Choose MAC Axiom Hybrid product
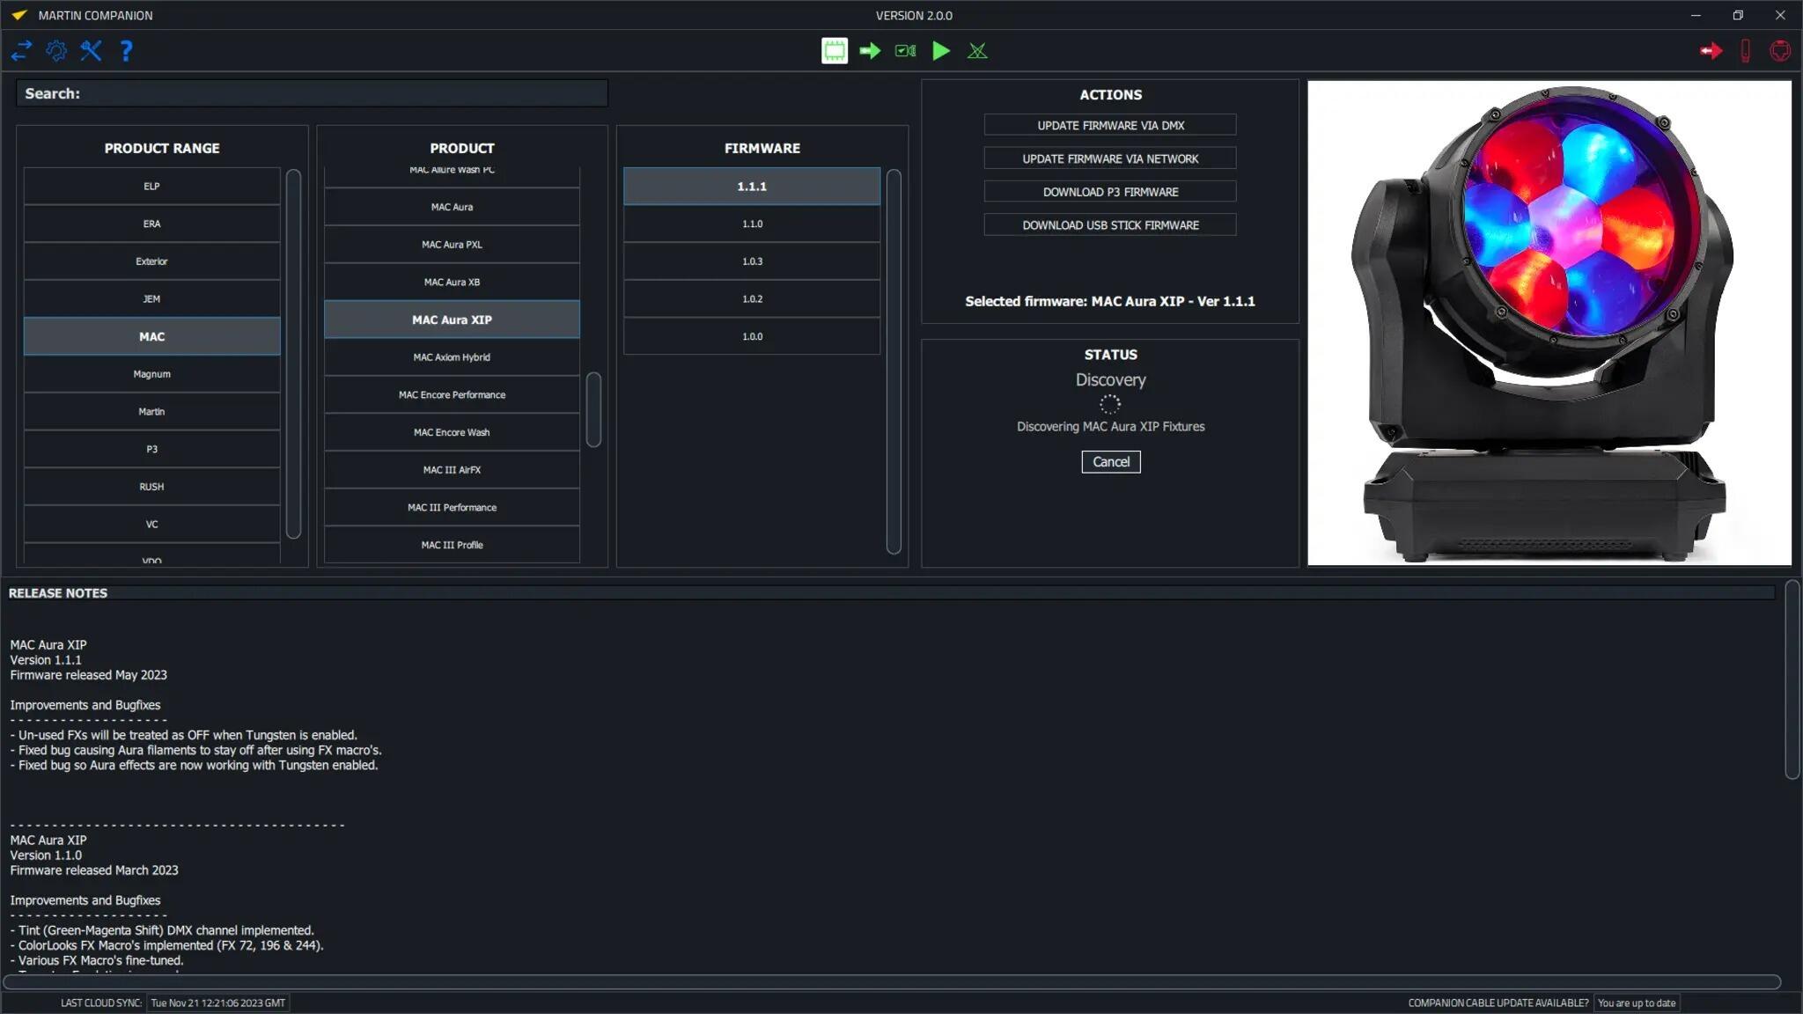 click(x=452, y=357)
